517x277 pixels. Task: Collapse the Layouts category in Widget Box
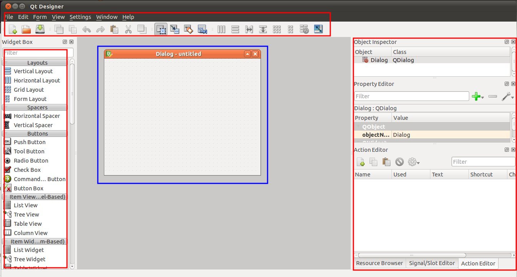coord(37,63)
